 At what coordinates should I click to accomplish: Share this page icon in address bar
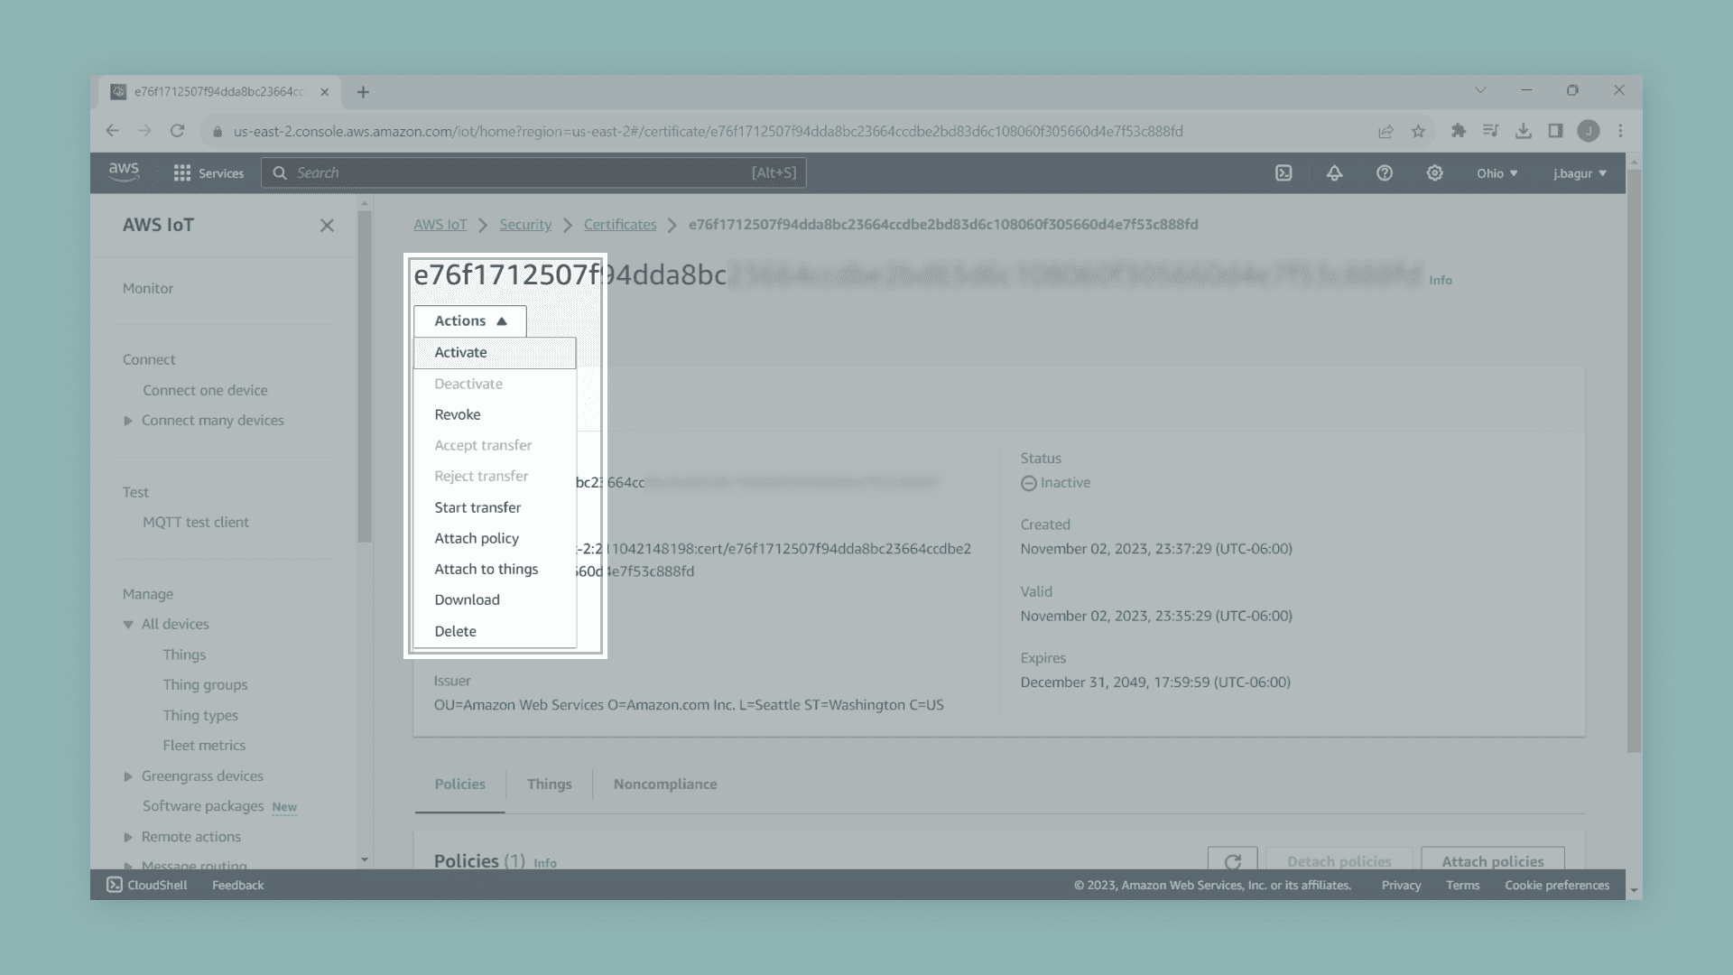[x=1385, y=131]
